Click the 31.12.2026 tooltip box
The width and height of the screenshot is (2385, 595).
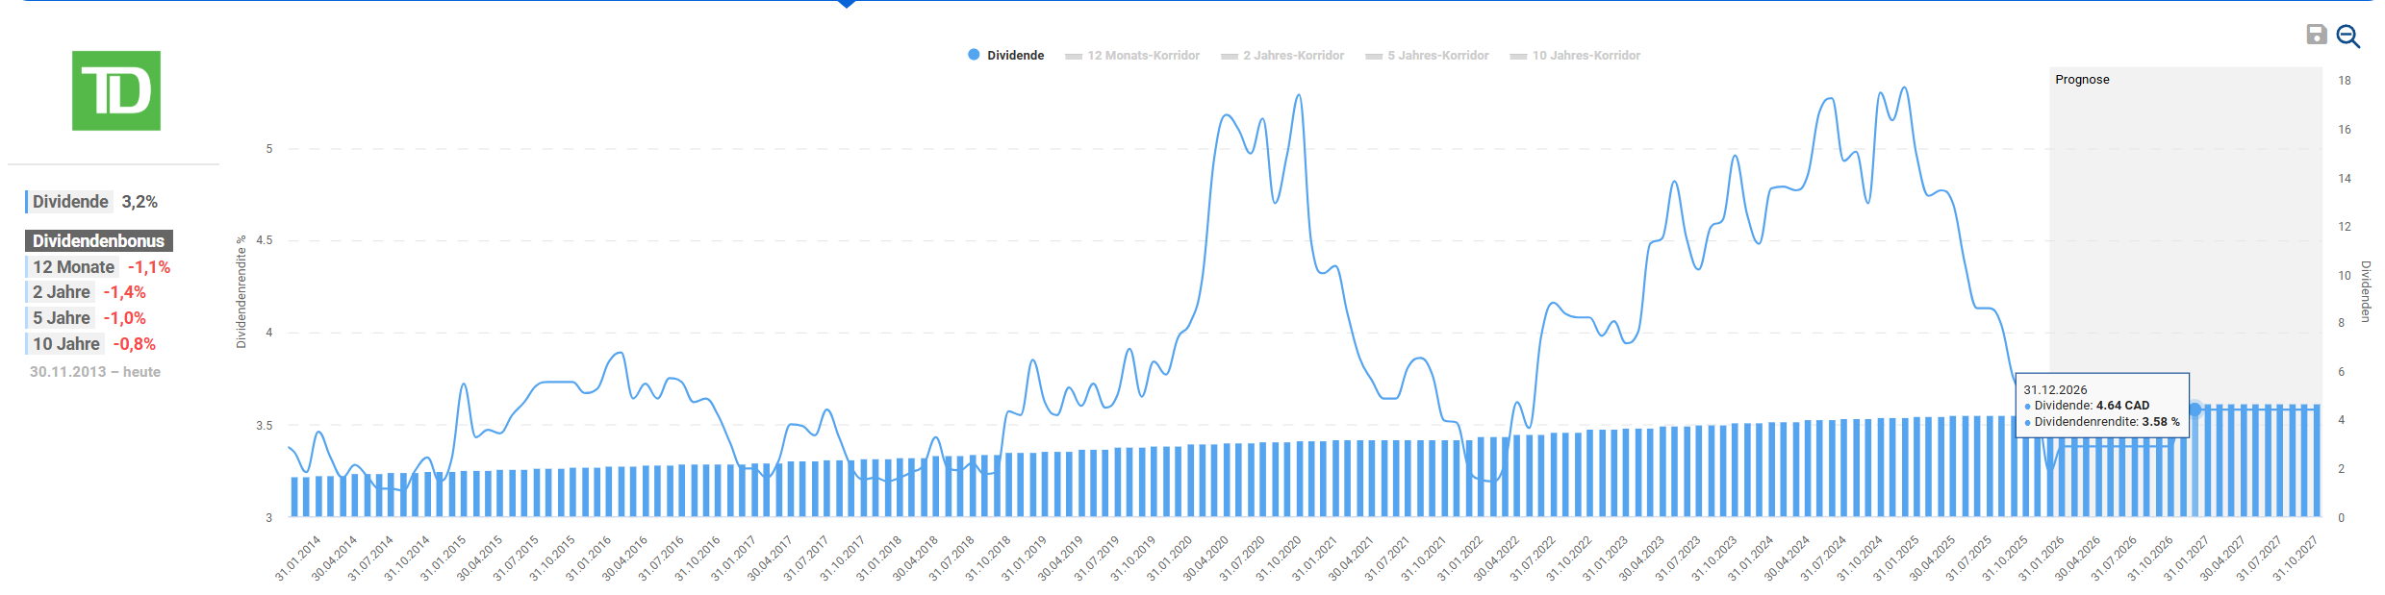coord(2101,406)
